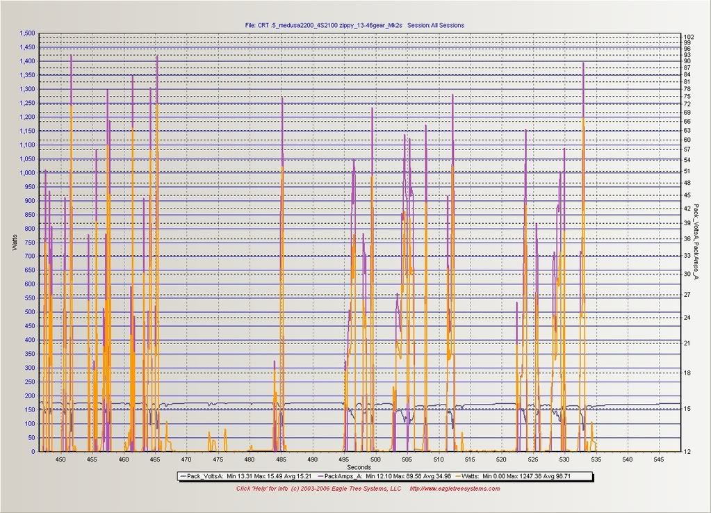Viewport: 711px width, 513px height.
Task: Click the 12 tick on right axis
Action: click(x=687, y=452)
